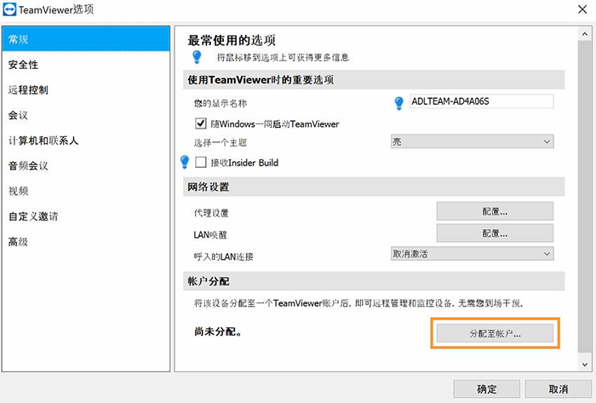Click the lightbulb hint icon beside mouse-over tip
Viewport: 596px width, 403px height.
[197, 57]
